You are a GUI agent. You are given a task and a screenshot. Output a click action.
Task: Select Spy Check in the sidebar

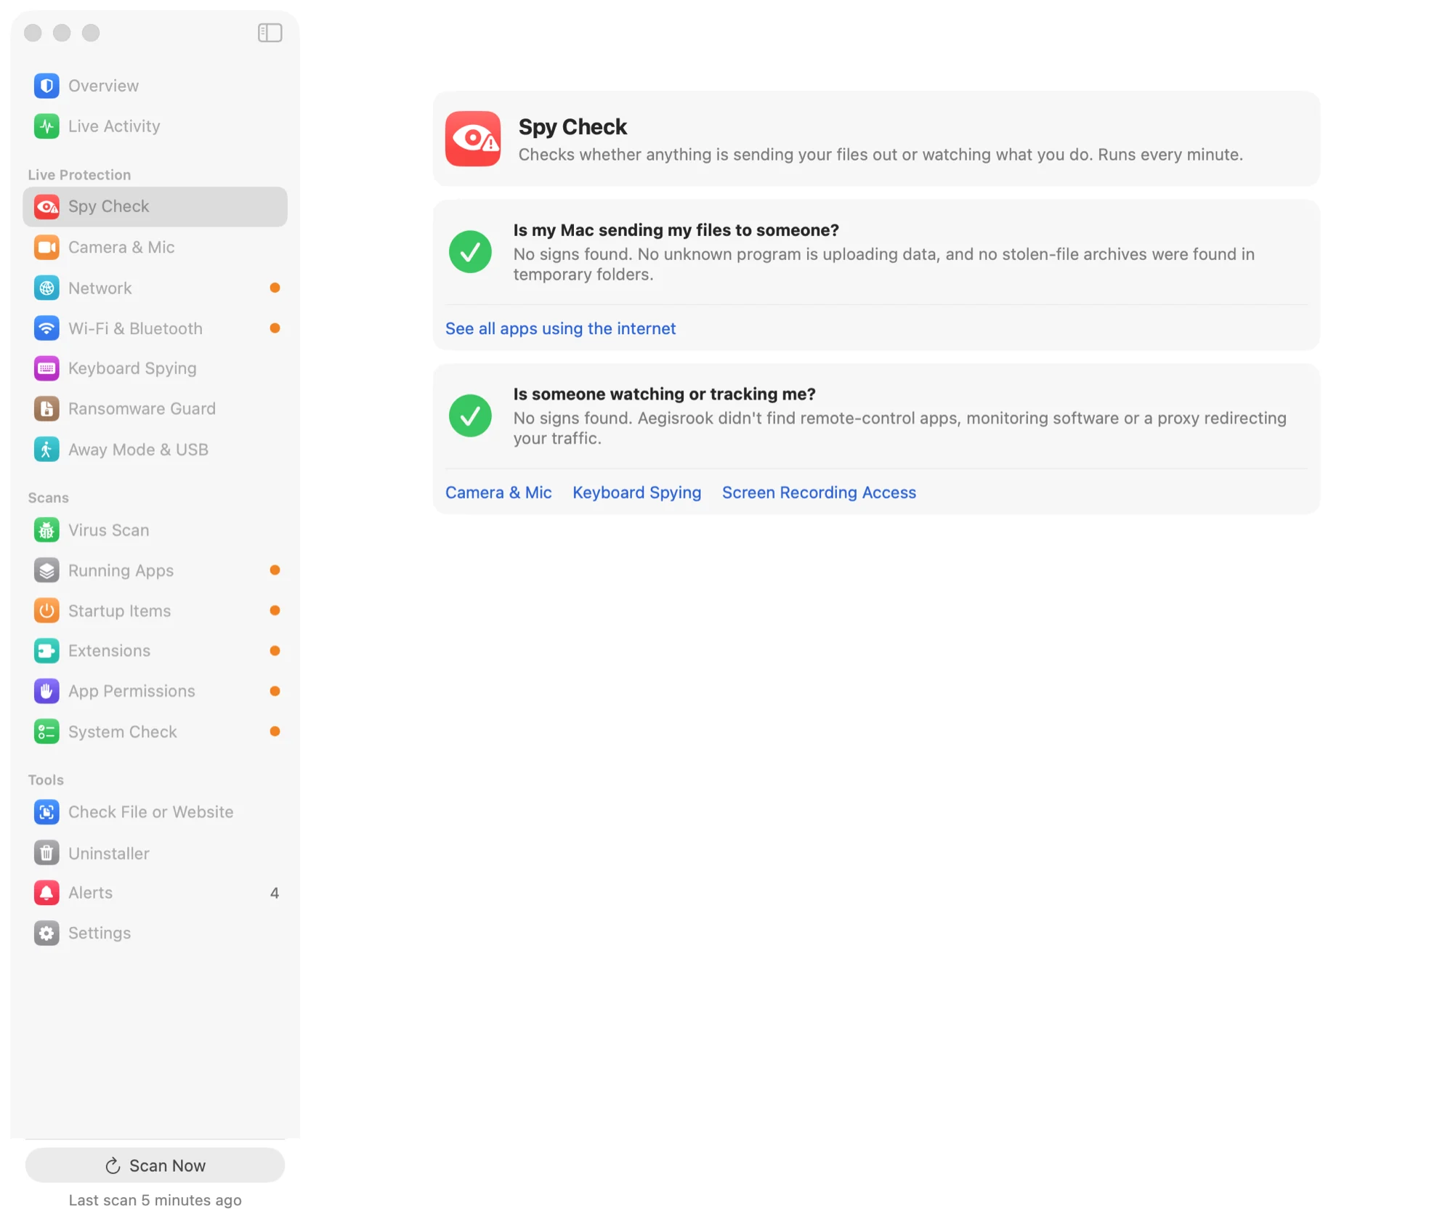point(155,207)
